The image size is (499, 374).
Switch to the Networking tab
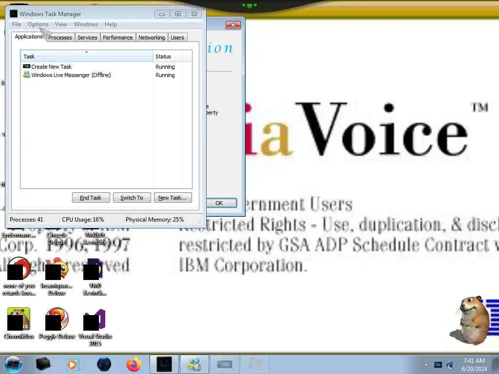(x=152, y=37)
